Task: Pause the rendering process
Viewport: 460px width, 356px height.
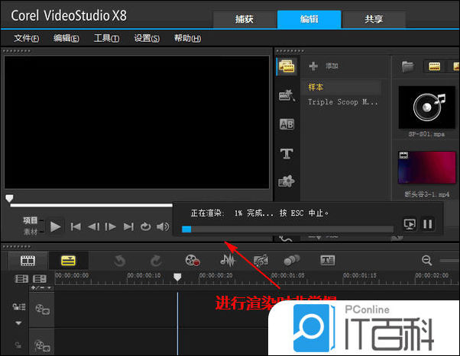Action: click(x=428, y=224)
